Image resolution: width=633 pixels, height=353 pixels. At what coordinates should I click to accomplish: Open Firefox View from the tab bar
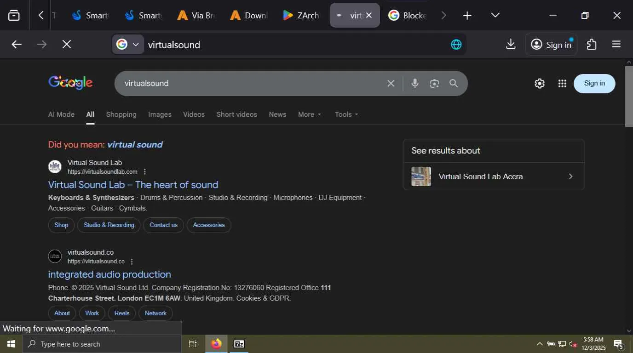[x=14, y=16]
